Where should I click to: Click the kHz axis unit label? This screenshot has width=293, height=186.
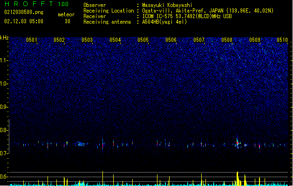(4, 38)
